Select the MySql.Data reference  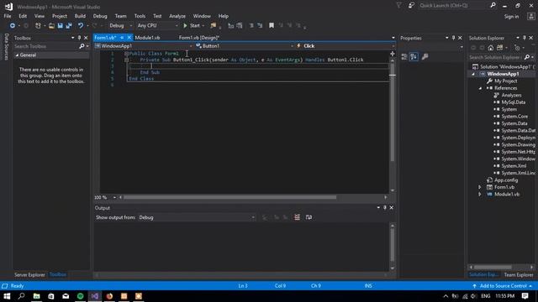514,102
